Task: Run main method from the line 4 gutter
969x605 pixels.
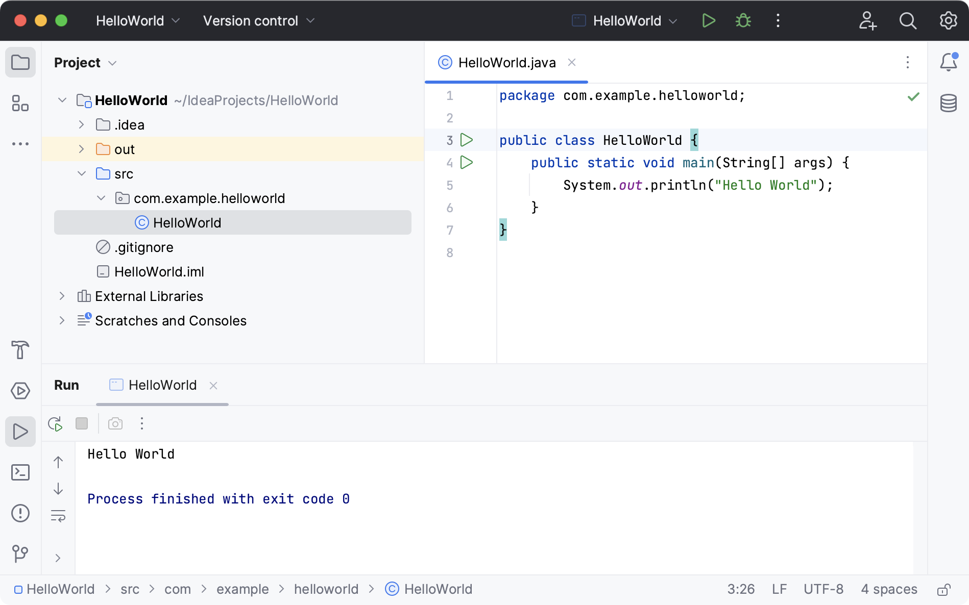Action: [466, 163]
